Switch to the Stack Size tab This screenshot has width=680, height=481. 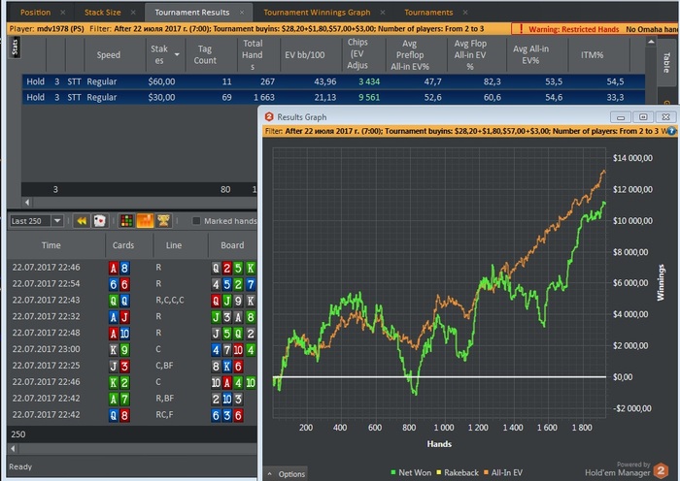click(103, 13)
